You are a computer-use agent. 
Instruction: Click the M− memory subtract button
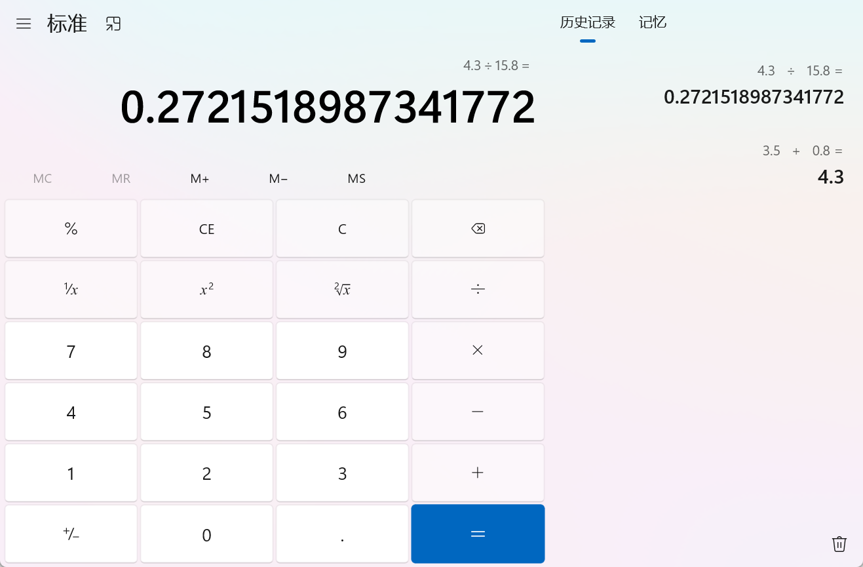tap(278, 178)
